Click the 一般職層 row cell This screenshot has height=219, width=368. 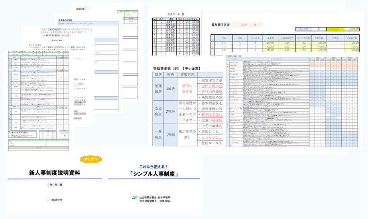tap(158, 134)
